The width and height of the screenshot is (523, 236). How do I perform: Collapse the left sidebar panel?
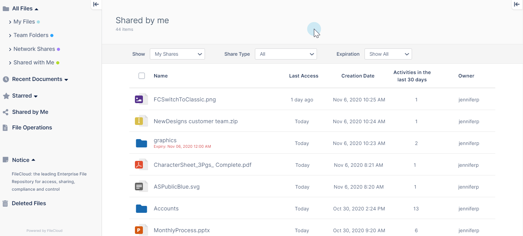pos(96,4)
